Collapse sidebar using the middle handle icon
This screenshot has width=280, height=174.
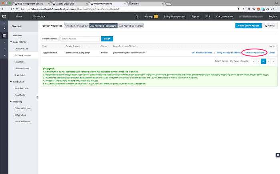click(37, 97)
